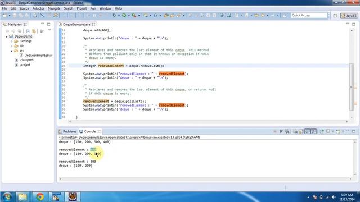The image size is (360, 202).
Task: Minimize the Navigator view
Action: (43, 24)
